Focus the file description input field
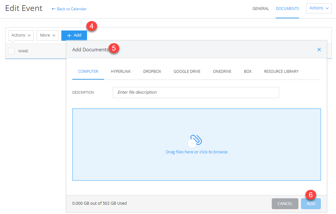336x214 pixels. [196, 92]
